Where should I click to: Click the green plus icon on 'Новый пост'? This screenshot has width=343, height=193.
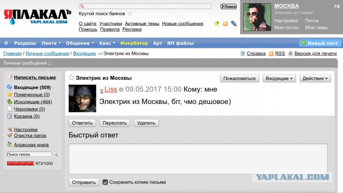coord(303,43)
